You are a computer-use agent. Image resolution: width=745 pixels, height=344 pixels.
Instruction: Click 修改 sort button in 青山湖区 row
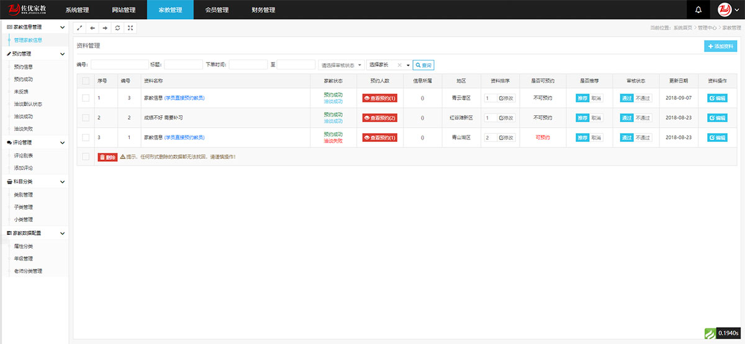pos(507,138)
